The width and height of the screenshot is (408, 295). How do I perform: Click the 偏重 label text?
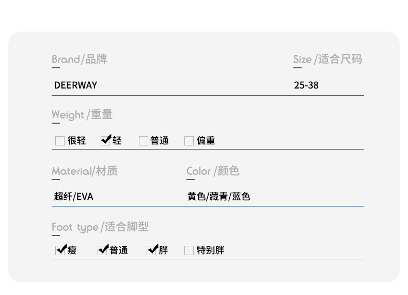point(206,141)
